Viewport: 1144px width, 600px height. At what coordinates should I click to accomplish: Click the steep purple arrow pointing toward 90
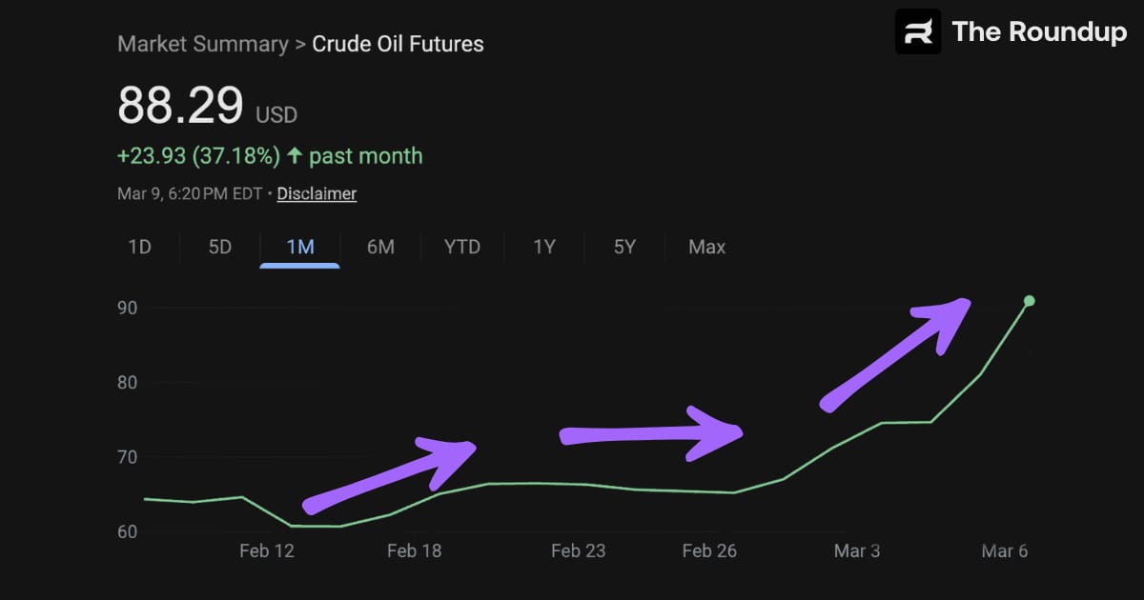(x=896, y=351)
